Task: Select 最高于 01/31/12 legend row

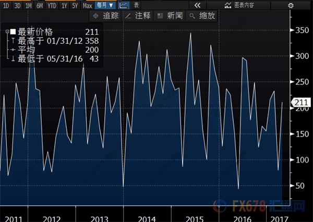Action: pos(55,41)
